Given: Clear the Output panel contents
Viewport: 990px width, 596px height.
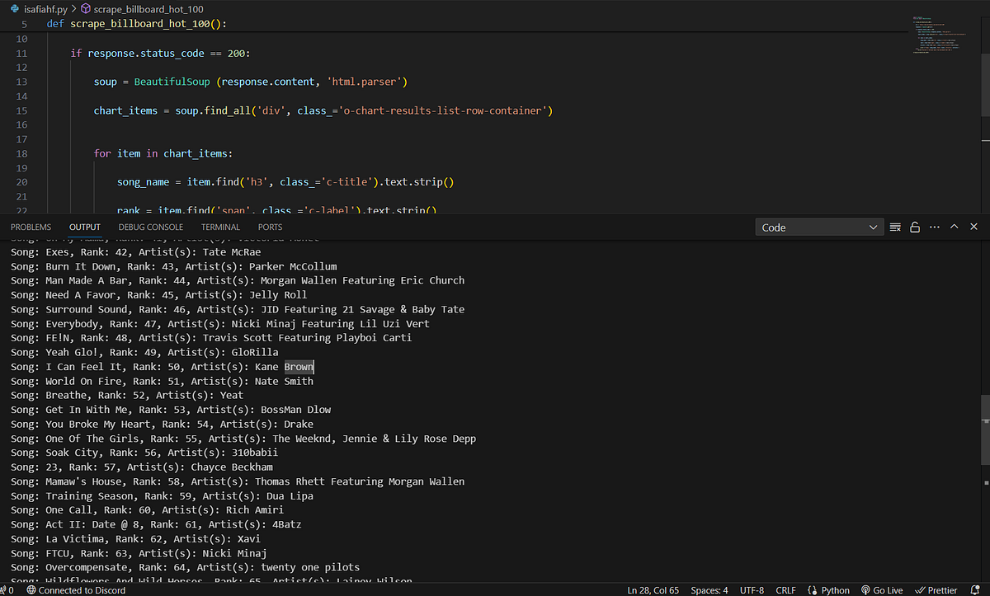Looking at the screenshot, I should point(895,227).
